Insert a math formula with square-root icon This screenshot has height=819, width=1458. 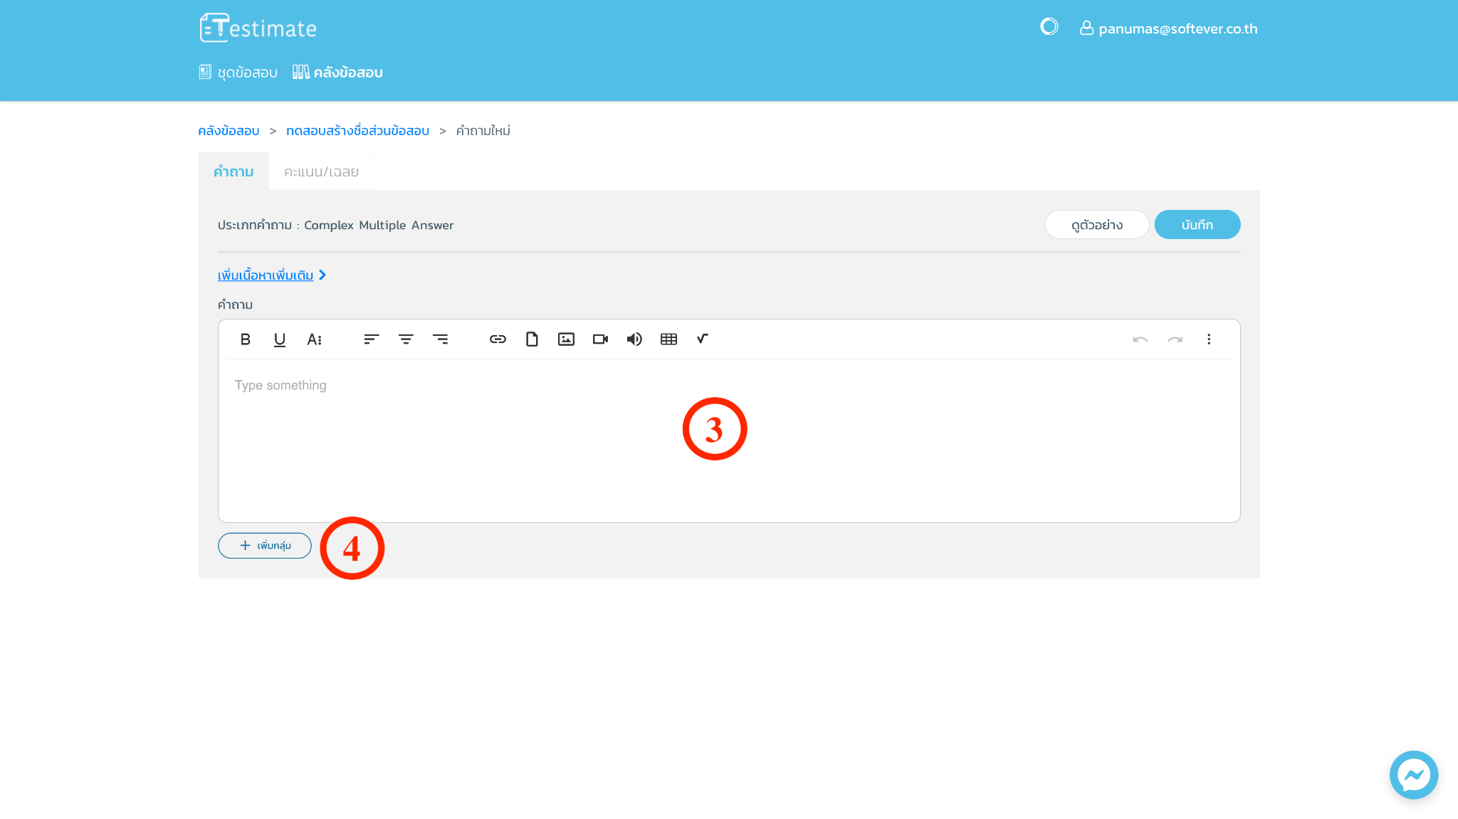(x=703, y=339)
